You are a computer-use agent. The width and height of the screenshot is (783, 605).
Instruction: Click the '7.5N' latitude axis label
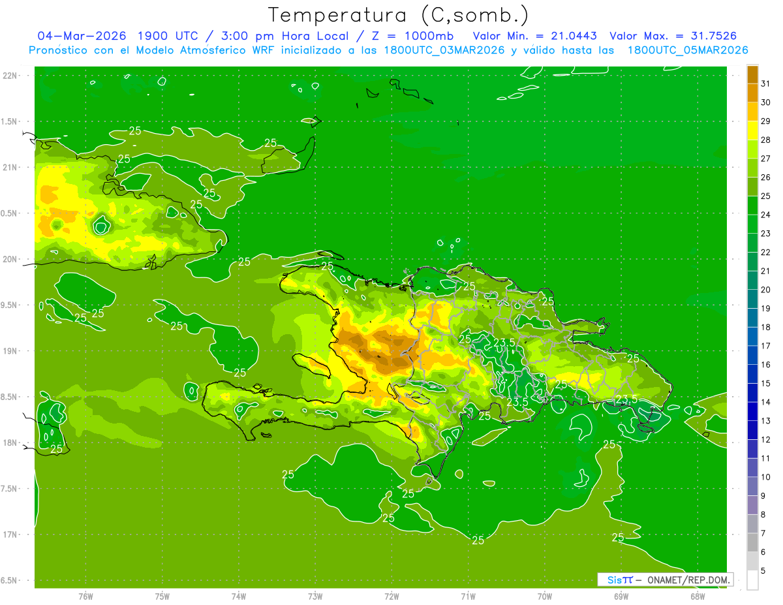coord(10,488)
